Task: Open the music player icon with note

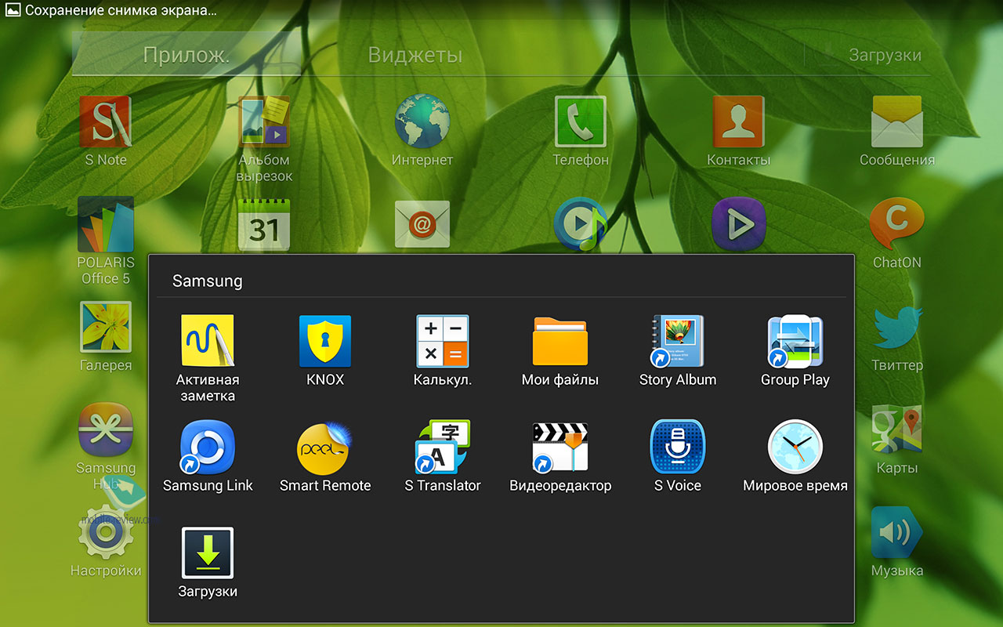Action: click(581, 224)
